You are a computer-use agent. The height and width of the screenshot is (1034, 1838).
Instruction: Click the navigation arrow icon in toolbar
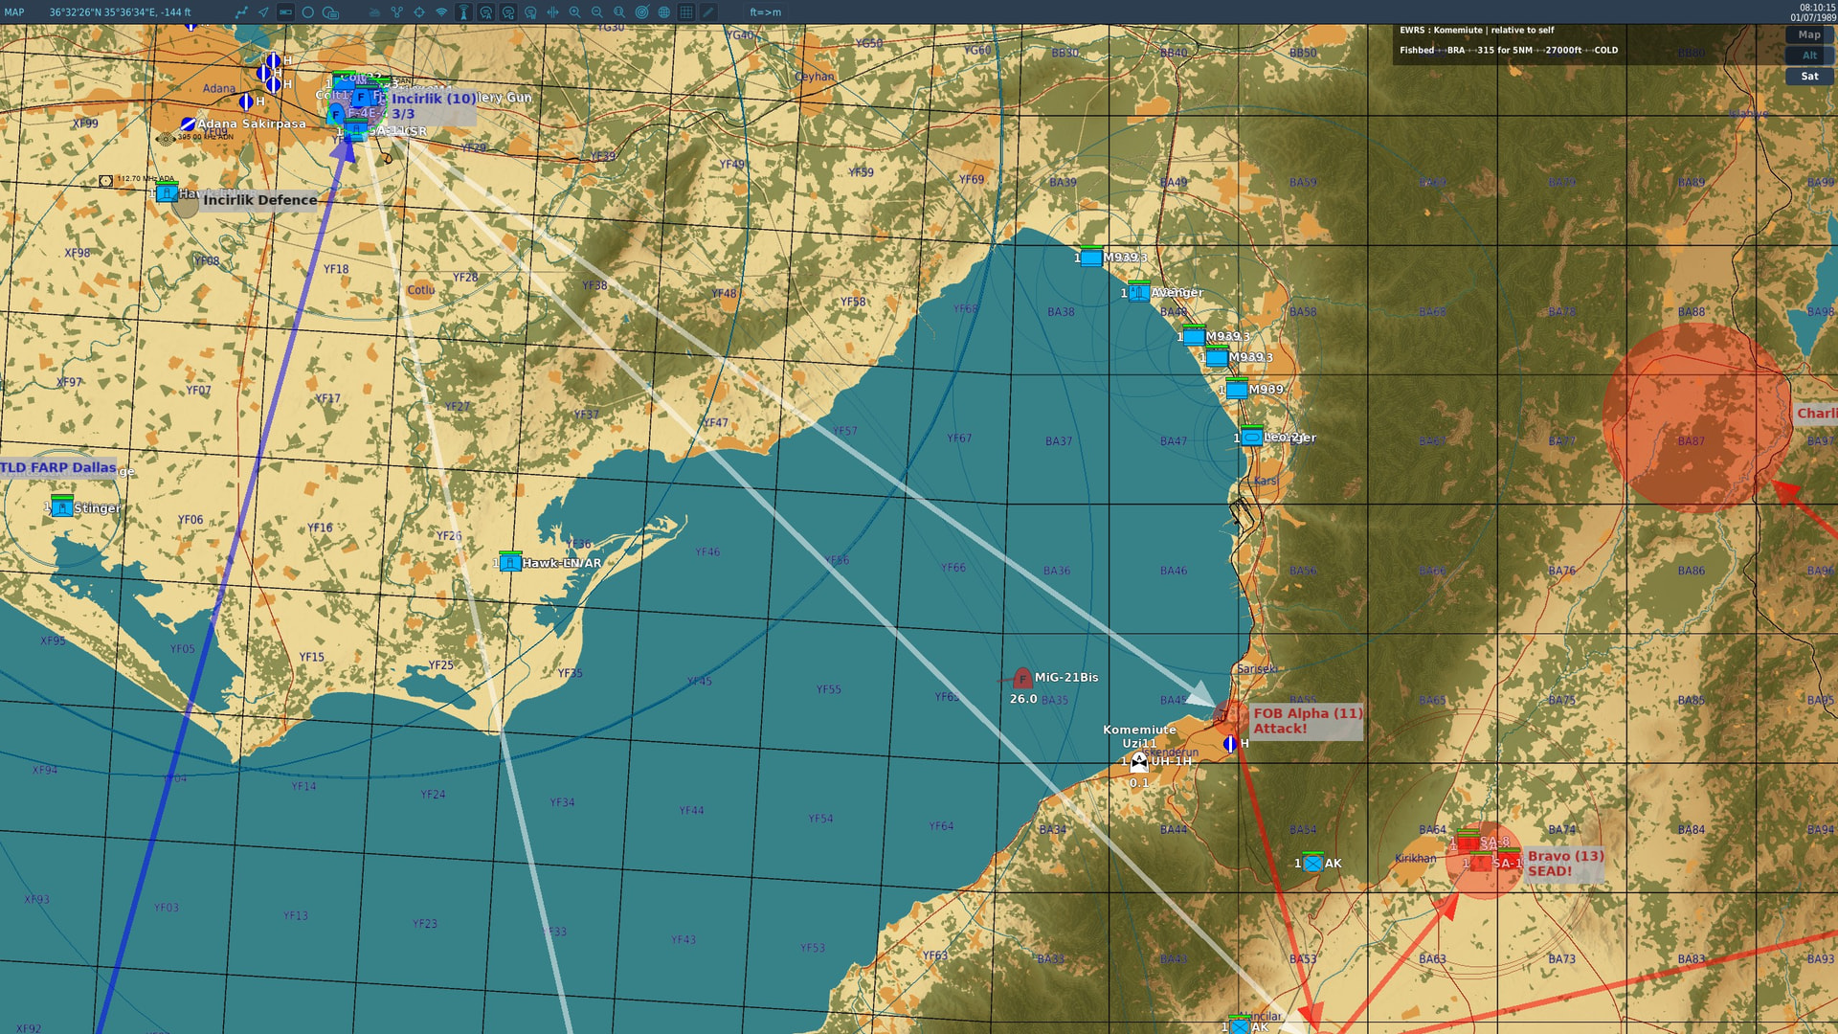[263, 12]
